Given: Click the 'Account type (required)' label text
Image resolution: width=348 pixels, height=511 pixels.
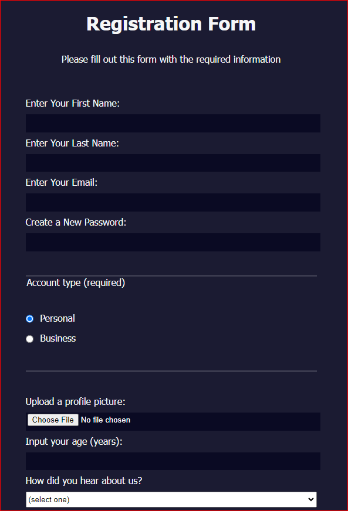Looking at the screenshot, I should click(76, 282).
